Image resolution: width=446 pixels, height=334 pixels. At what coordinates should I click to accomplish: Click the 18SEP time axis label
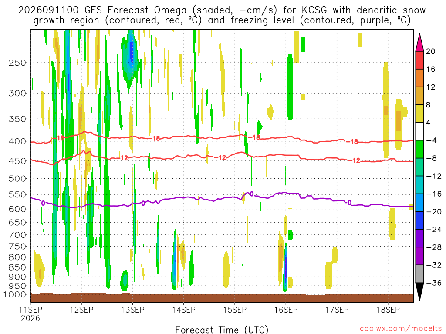[388, 310]
